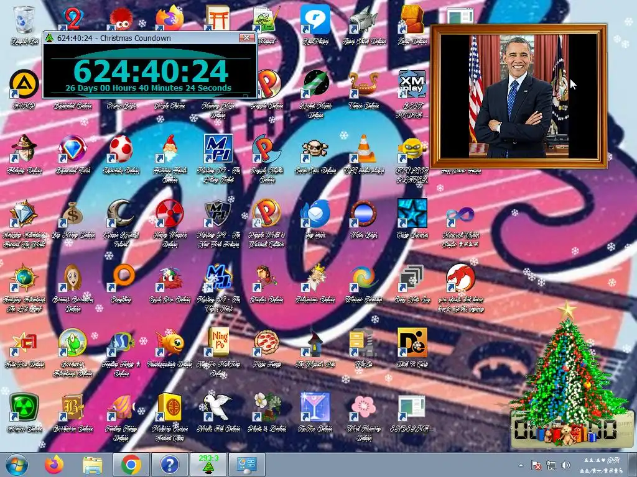Open the volume control tray icon
Screen dimensions: 637x477
click(565, 465)
